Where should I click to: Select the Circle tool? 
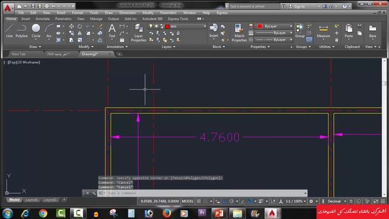pos(36,31)
